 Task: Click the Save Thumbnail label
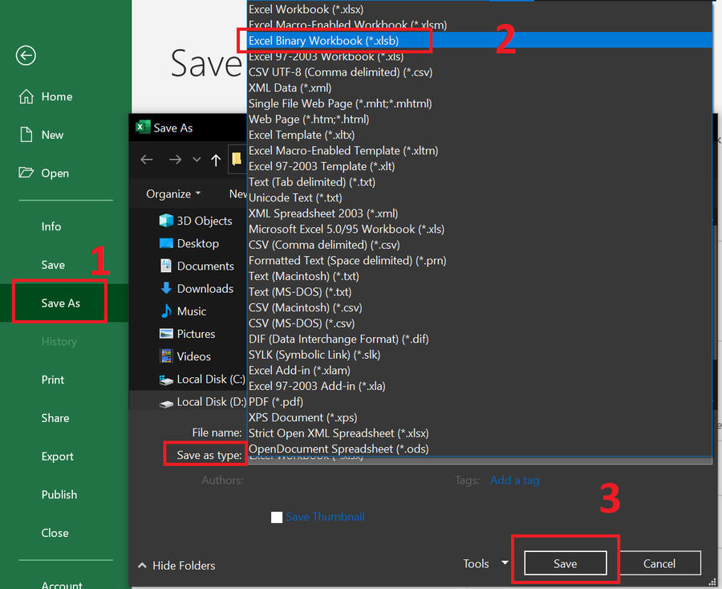(x=325, y=517)
